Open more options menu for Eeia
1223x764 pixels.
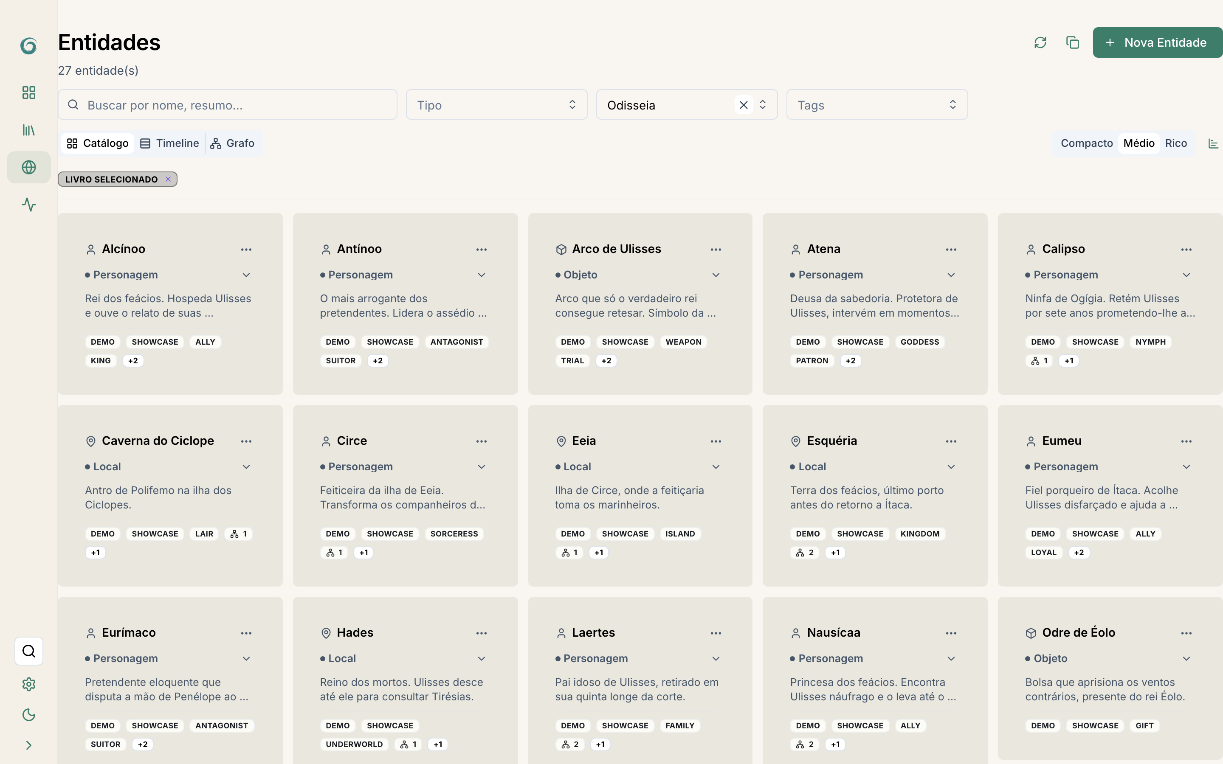(x=716, y=441)
